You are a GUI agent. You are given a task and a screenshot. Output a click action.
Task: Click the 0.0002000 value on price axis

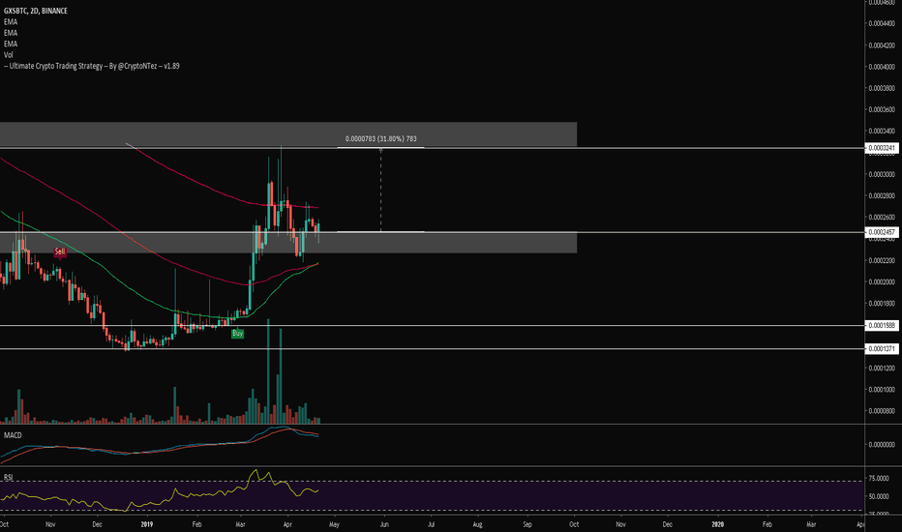click(882, 281)
